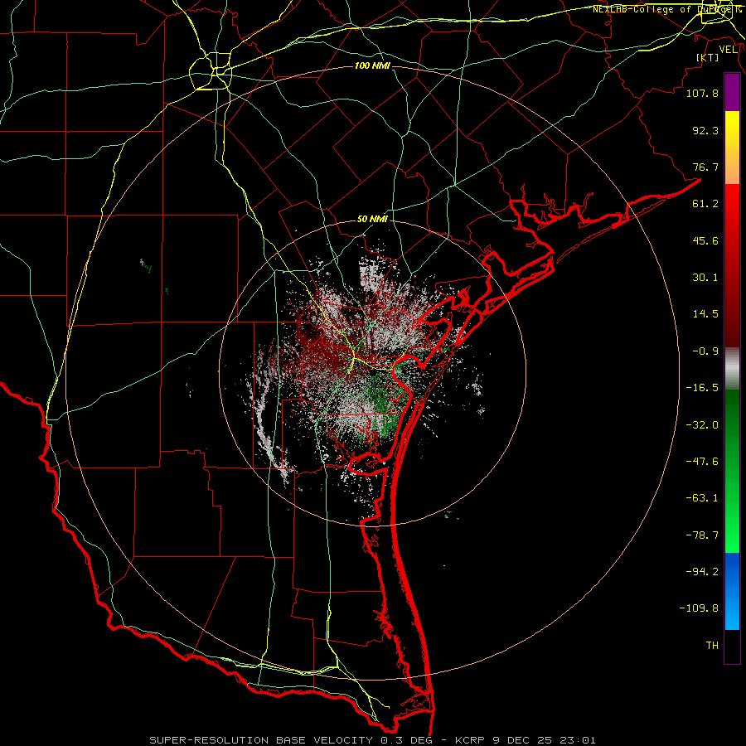Click the -94.2 legend value
This screenshot has height=746, width=746.
coord(702,572)
